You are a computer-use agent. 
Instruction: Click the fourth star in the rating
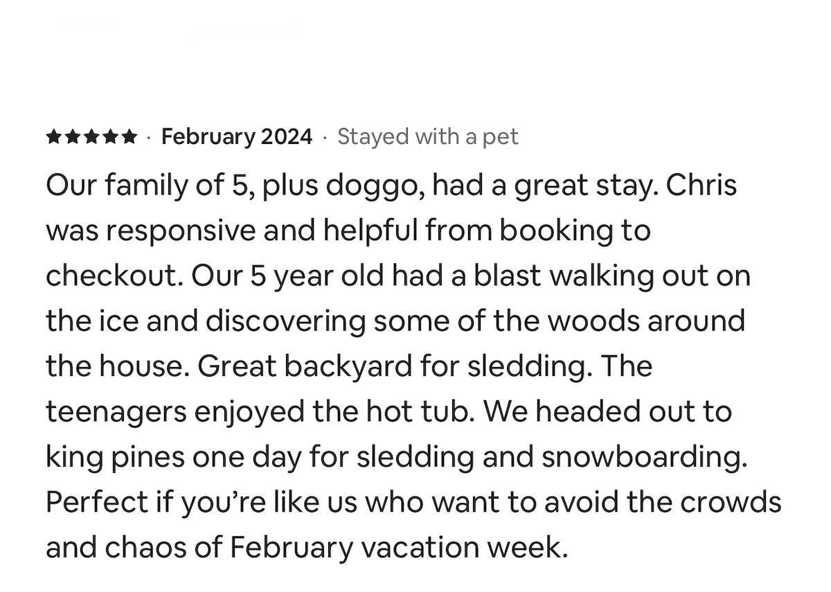[109, 137]
